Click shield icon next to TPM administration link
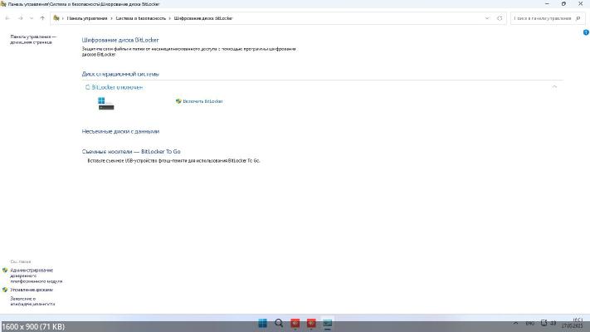 tap(5, 271)
